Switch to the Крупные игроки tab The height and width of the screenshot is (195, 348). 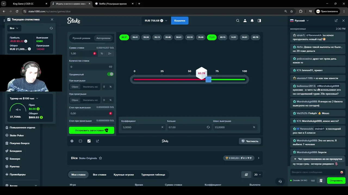(x=124, y=175)
